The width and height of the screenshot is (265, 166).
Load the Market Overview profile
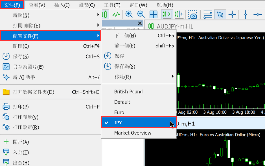click(x=138, y=133)
